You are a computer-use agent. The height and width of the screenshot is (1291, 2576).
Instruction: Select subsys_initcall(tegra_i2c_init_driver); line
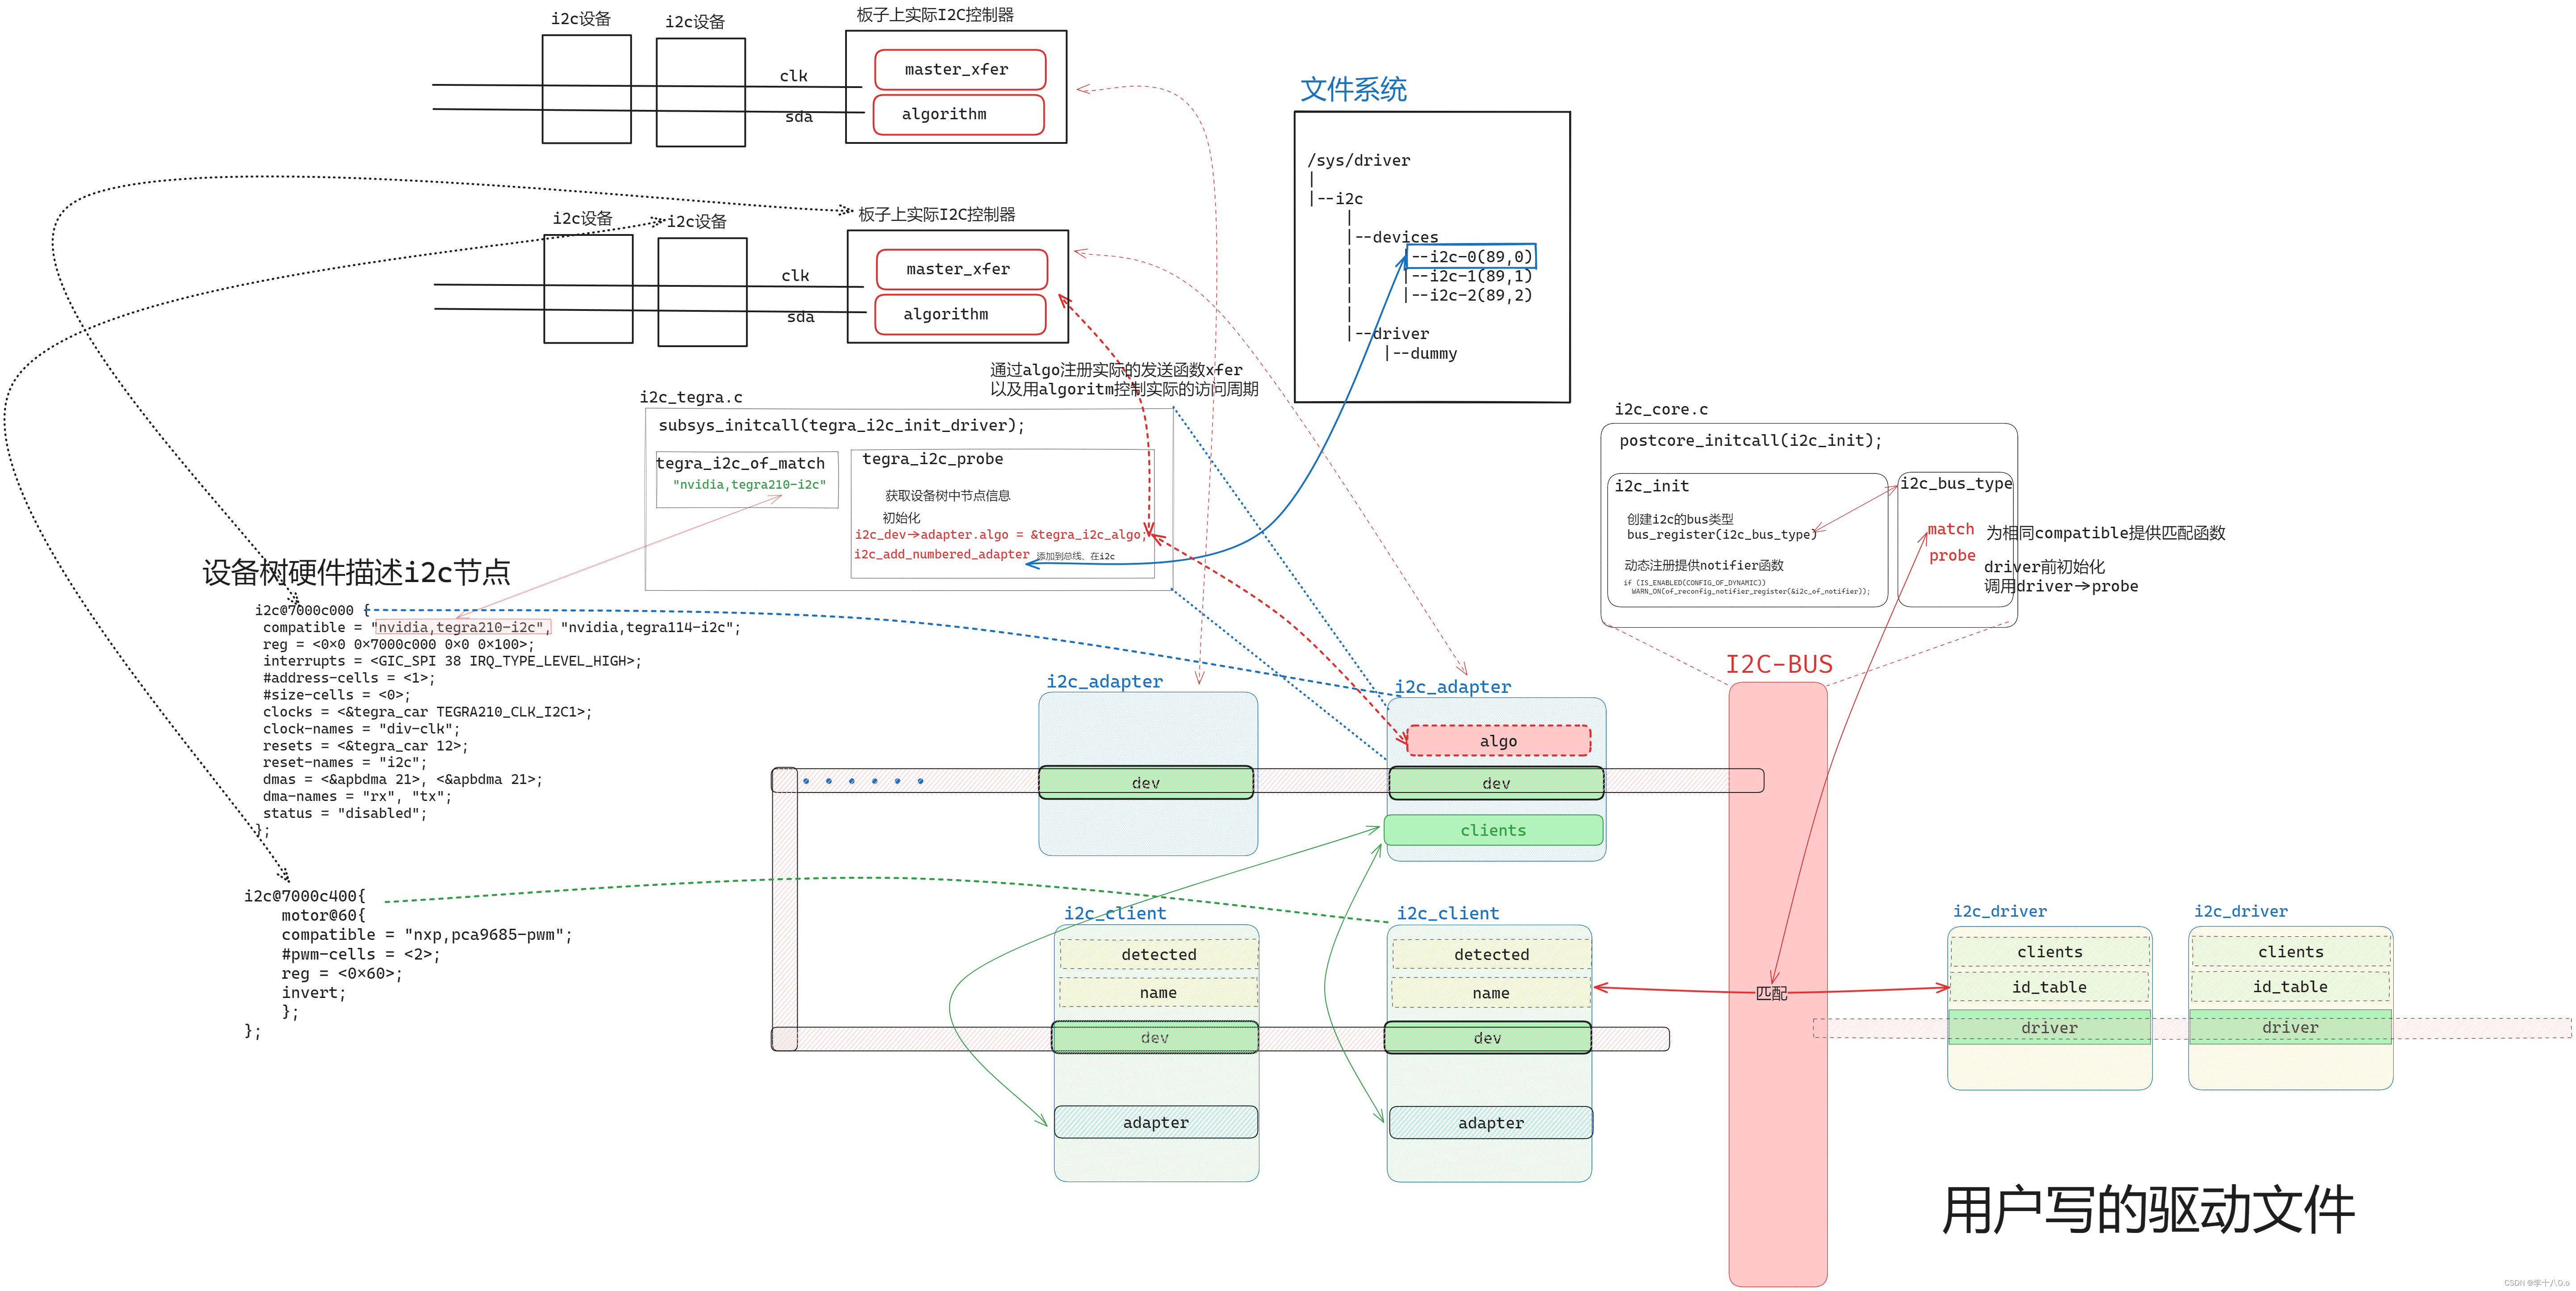coord(841,426)
